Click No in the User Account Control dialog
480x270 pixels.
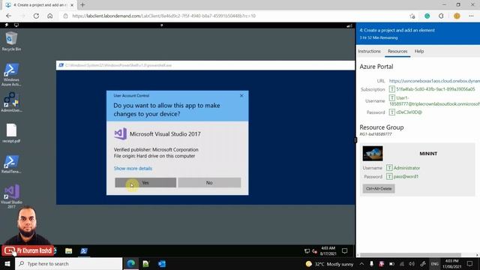point(209,182)
